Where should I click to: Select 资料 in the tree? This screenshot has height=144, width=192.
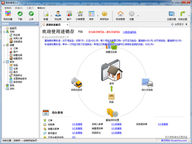click(12, 89)
